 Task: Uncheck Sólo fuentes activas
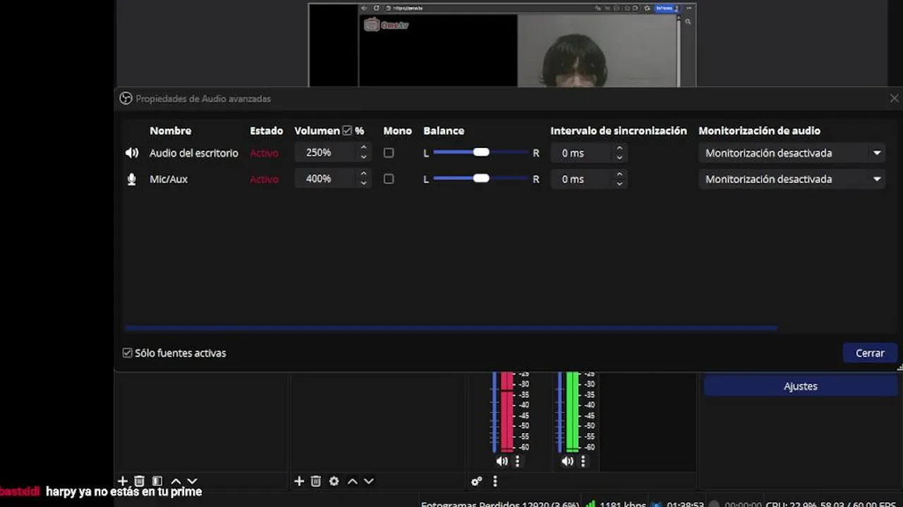click(x=128, y=353)
